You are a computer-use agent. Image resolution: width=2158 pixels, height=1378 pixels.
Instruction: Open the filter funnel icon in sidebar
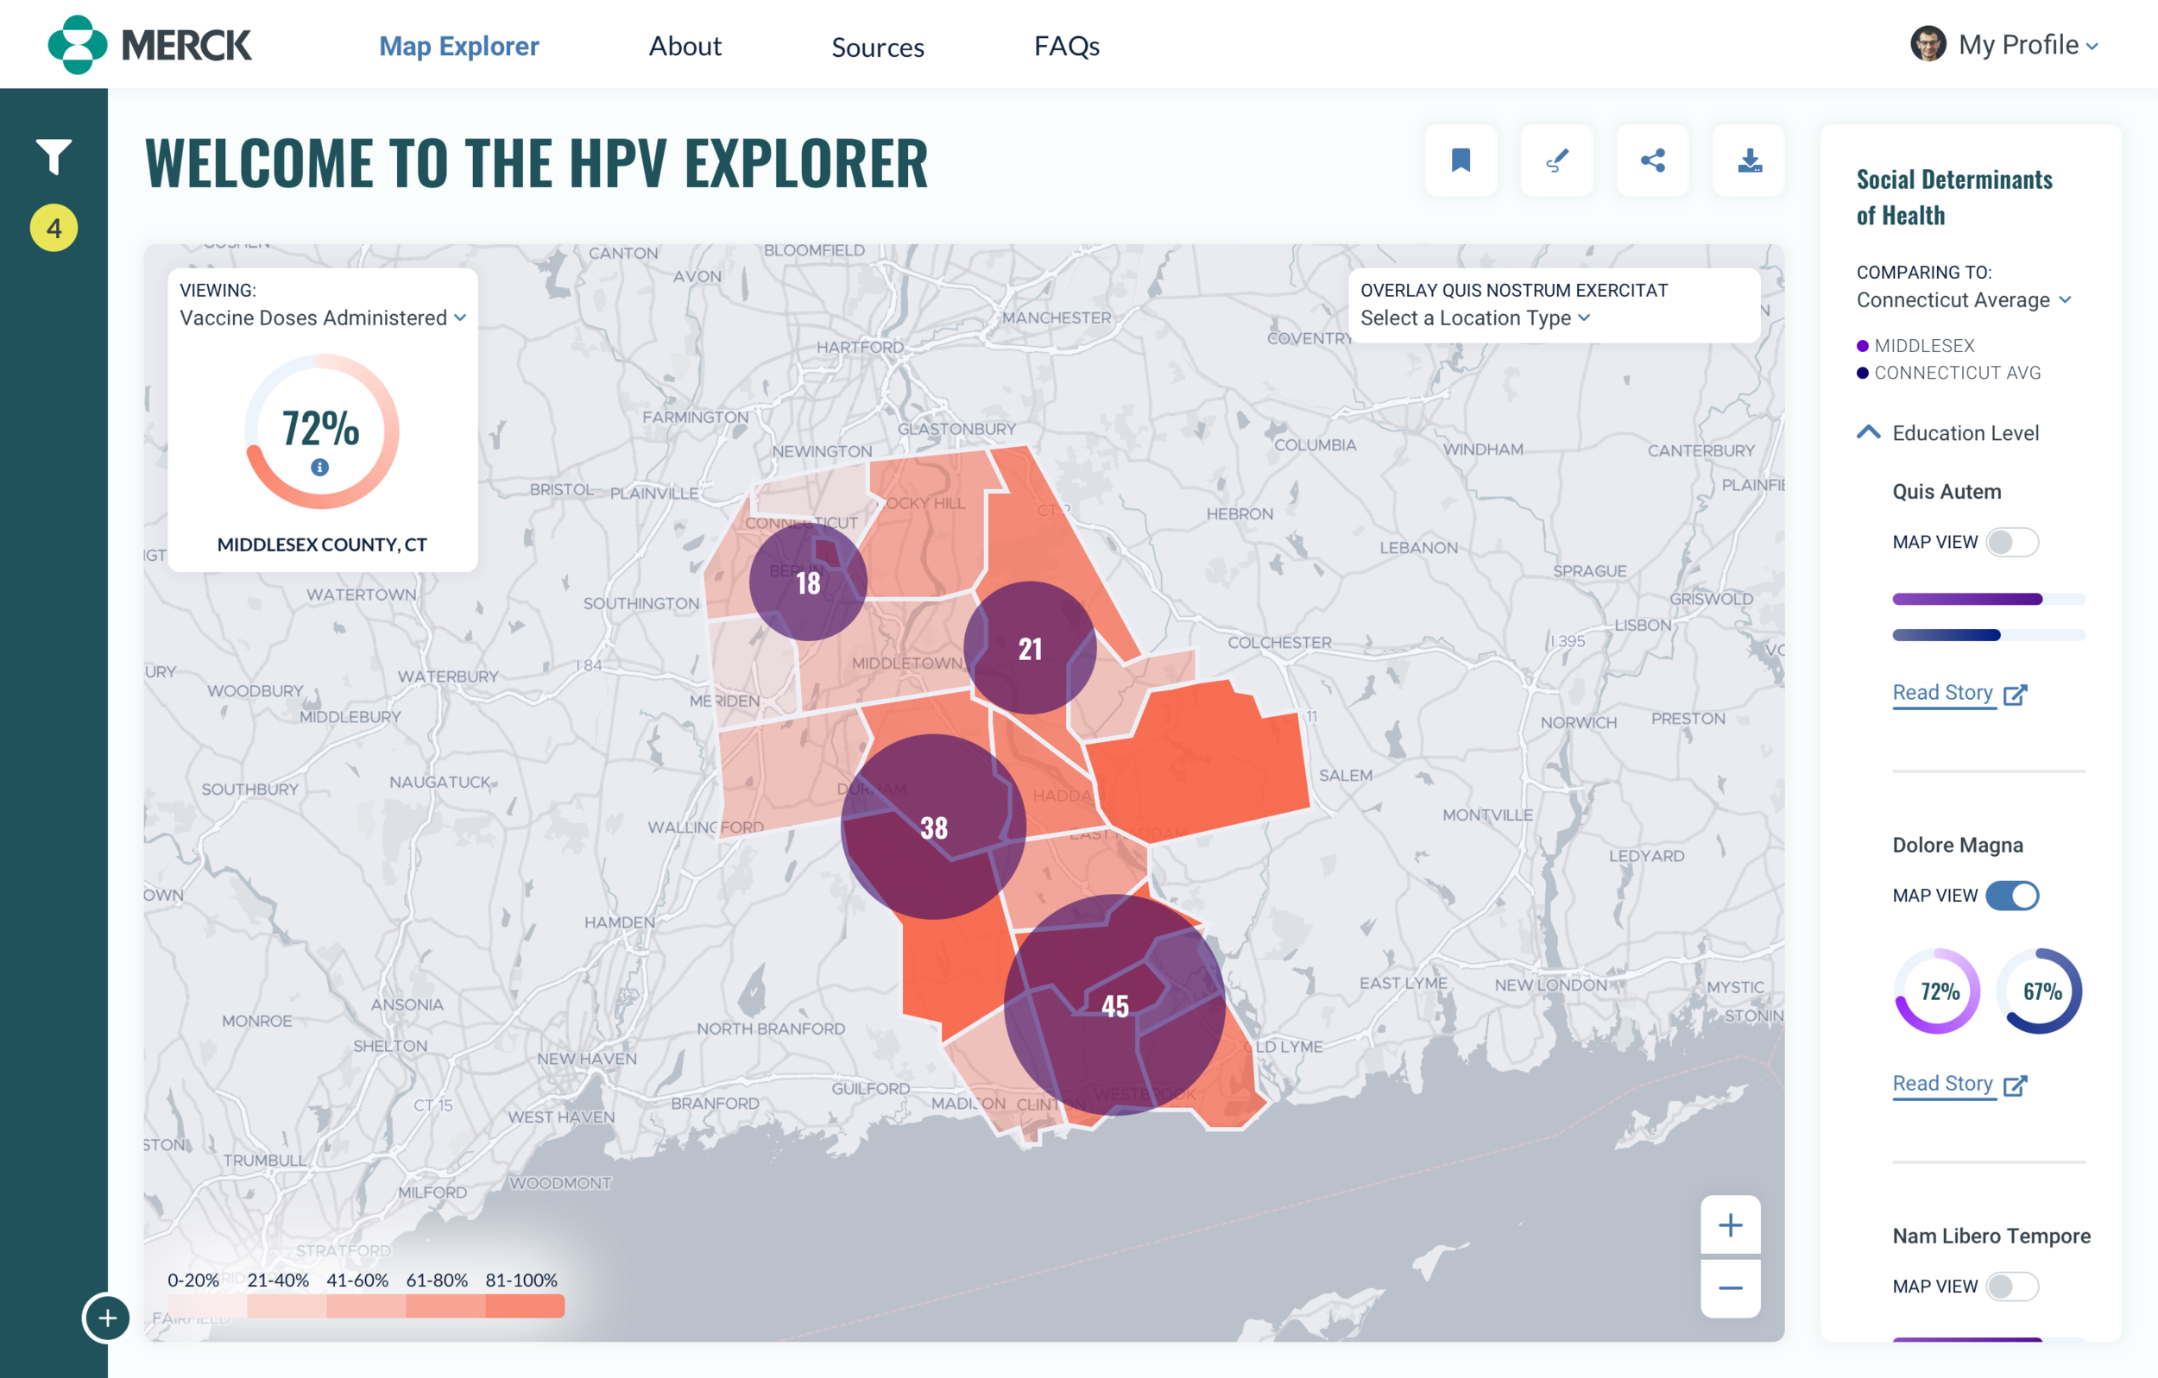pyautogui.click(x=54, y=157)
